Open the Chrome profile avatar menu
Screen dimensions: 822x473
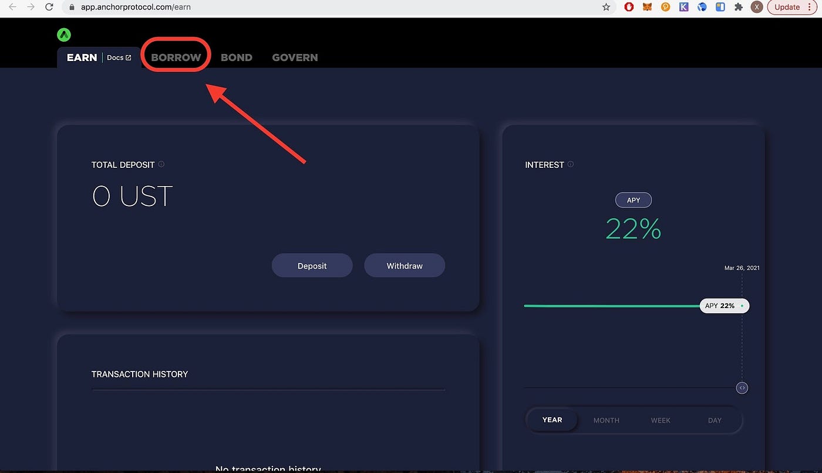[757, 7]
